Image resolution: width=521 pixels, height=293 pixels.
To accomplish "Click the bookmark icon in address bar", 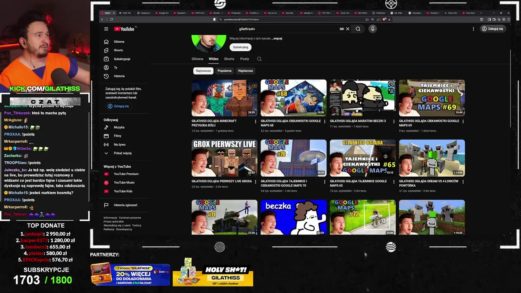I will pos(215,19).
